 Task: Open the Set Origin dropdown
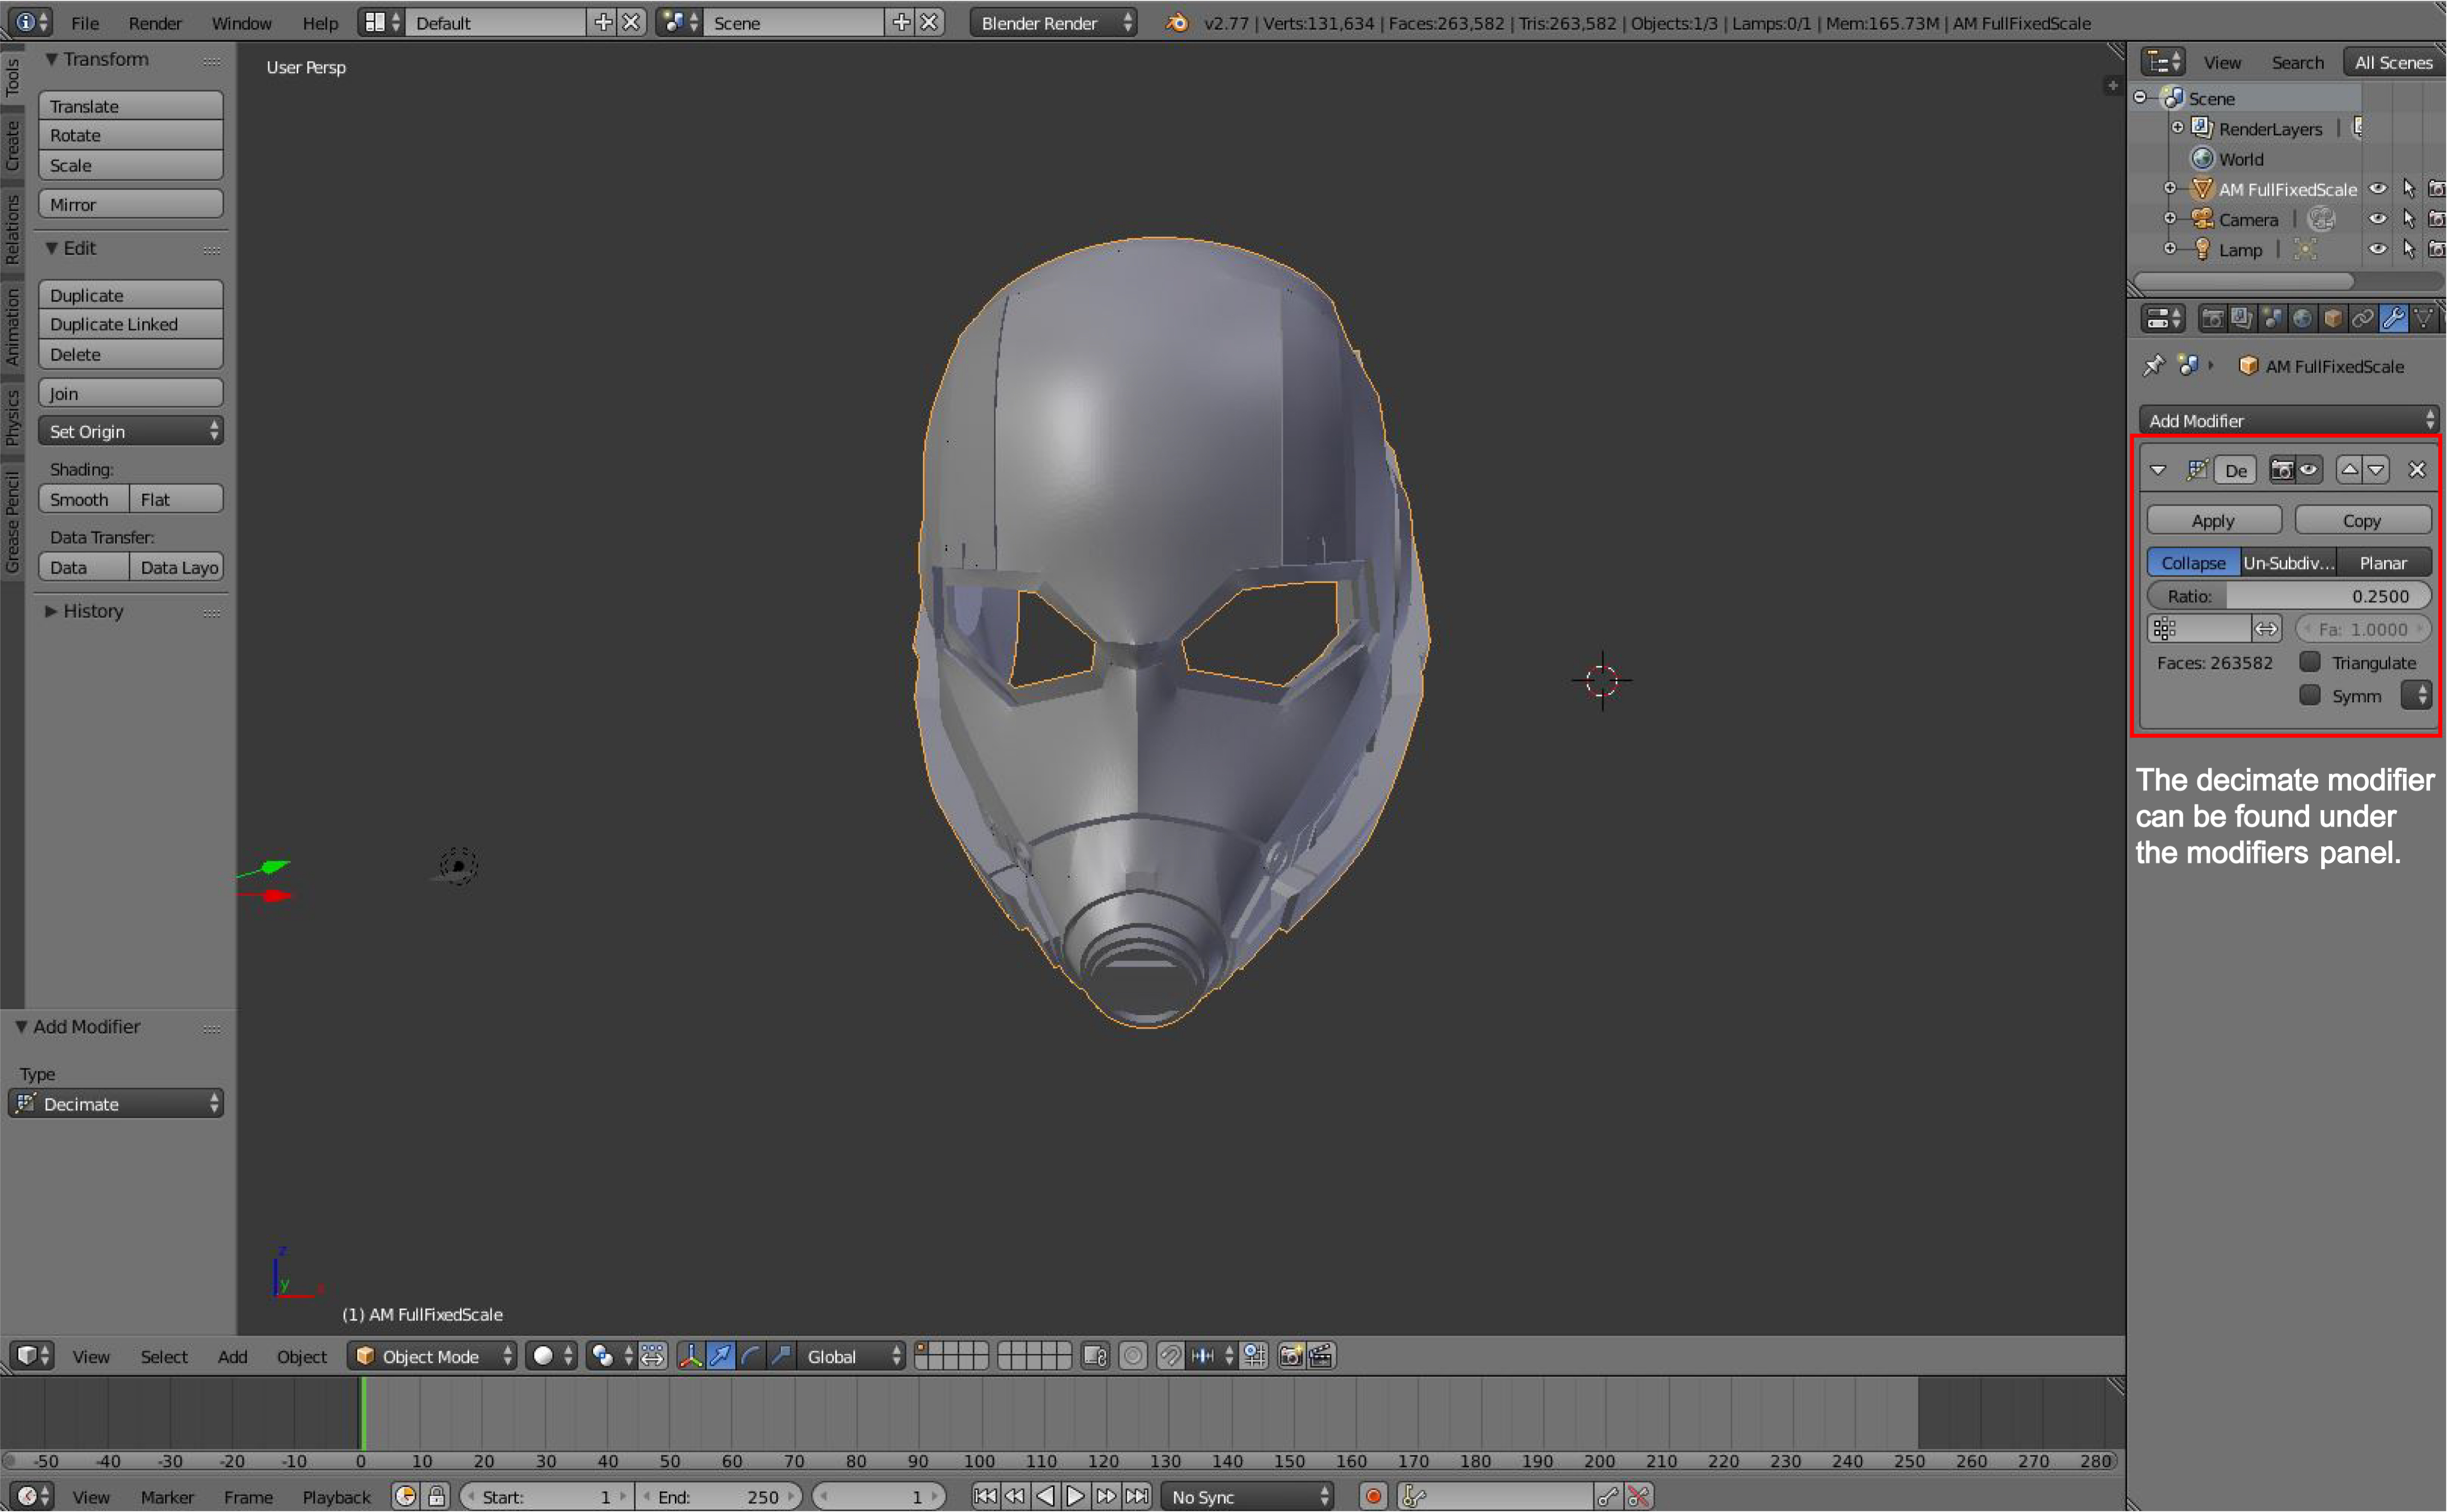[x=131, y=431]
